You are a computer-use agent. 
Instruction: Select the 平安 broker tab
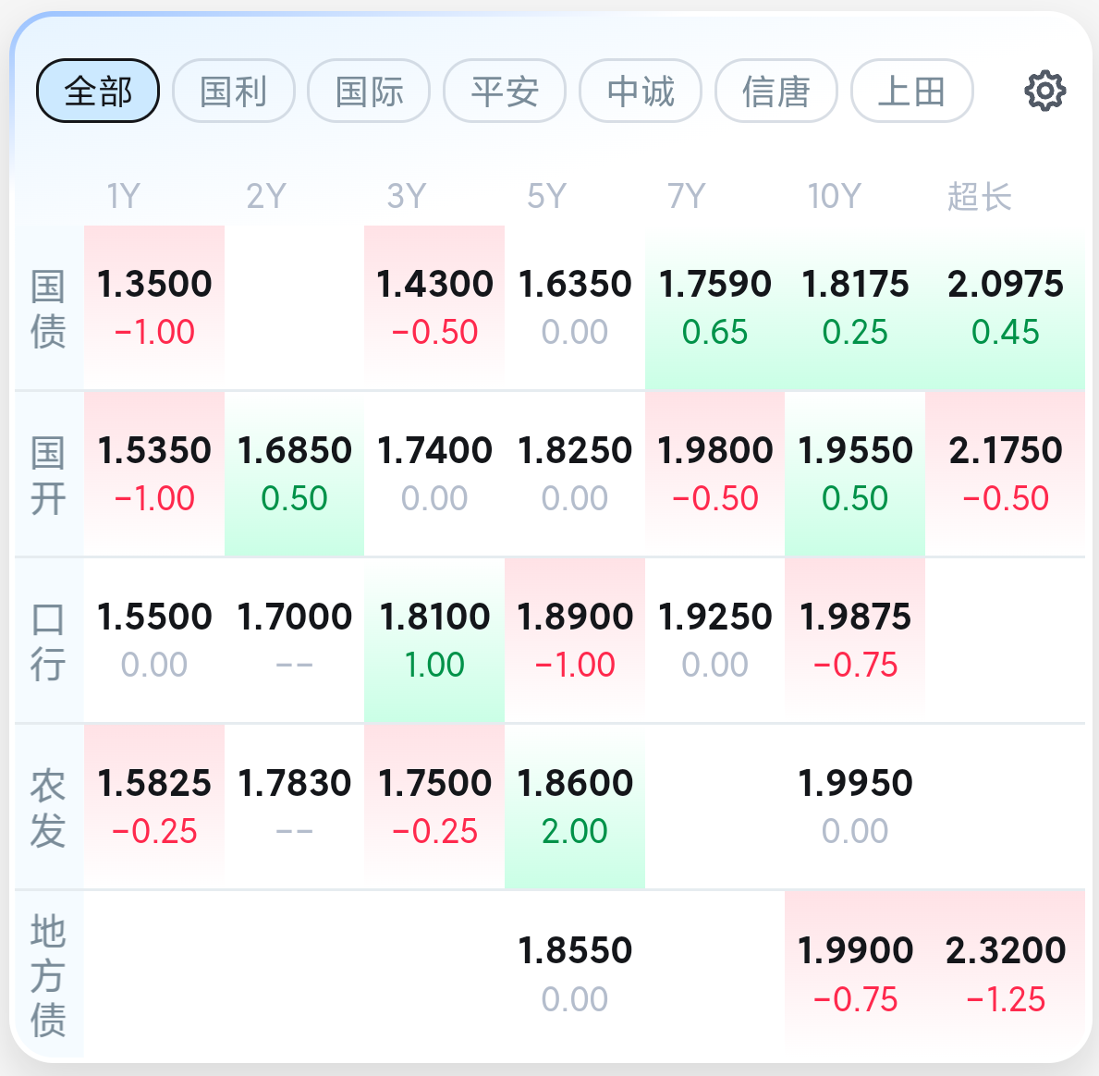pyautogui.click(x=505, y=91)
